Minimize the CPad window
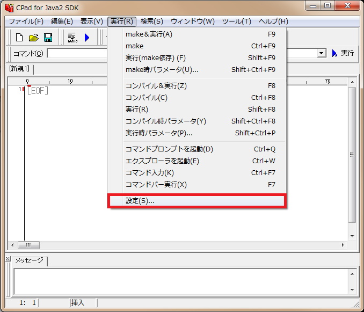Image resolution: width=364 pixels, height=312 pixels. (312, 6)
